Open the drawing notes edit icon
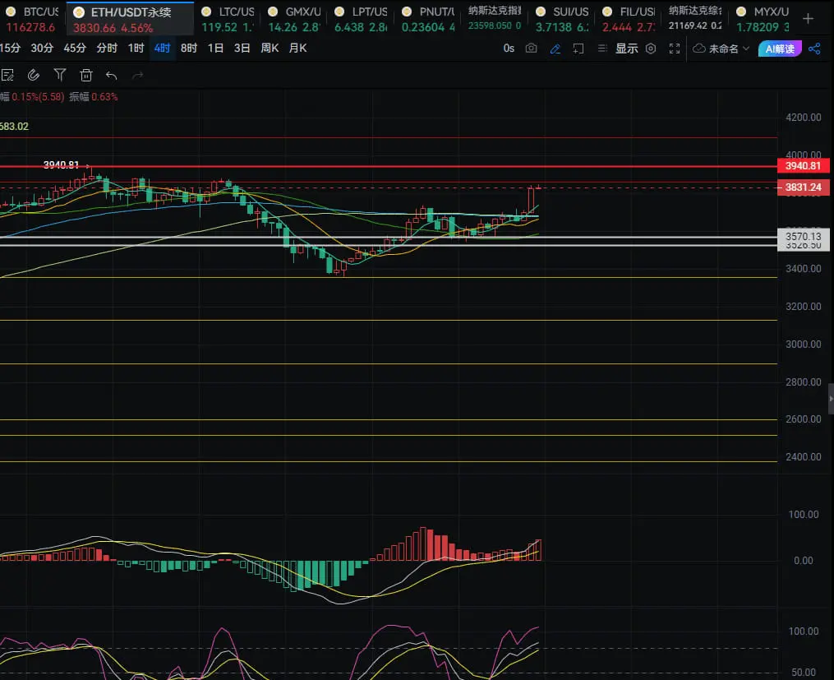834x680 pixels. [7, 76]
